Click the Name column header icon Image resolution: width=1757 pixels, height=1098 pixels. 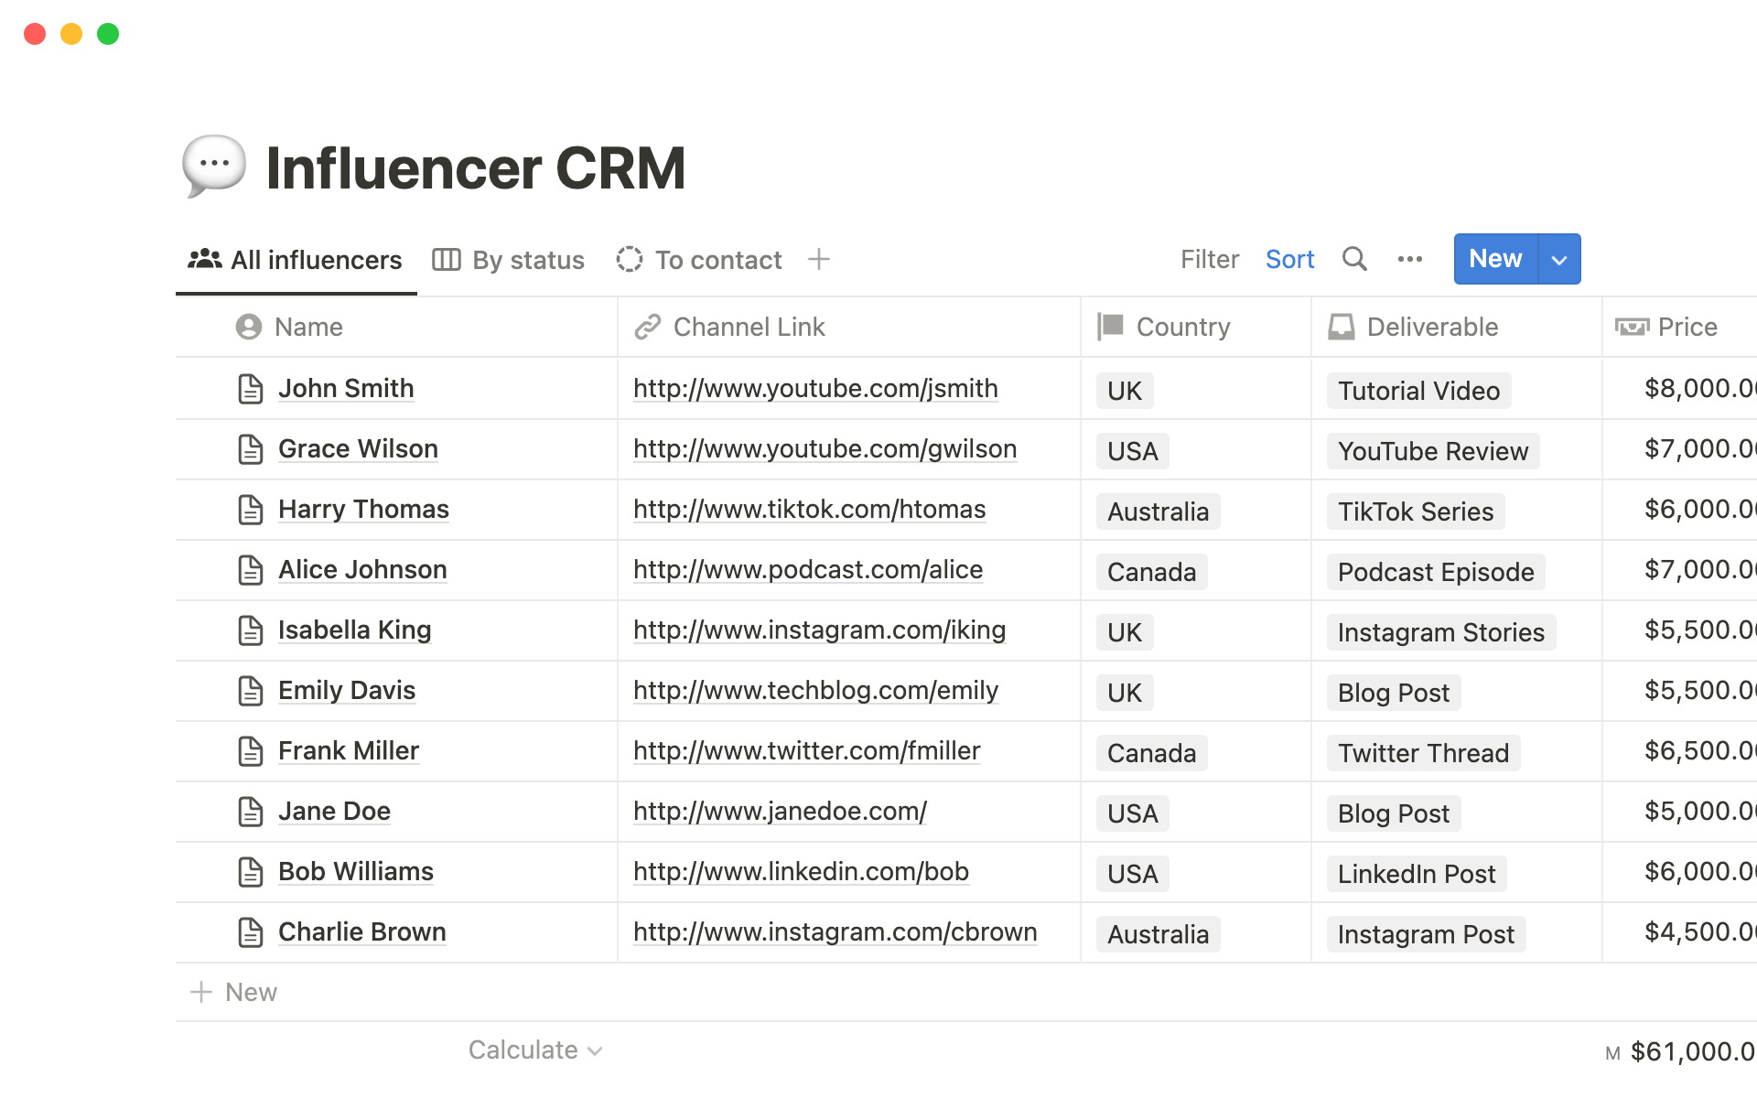tap(249, 327)
